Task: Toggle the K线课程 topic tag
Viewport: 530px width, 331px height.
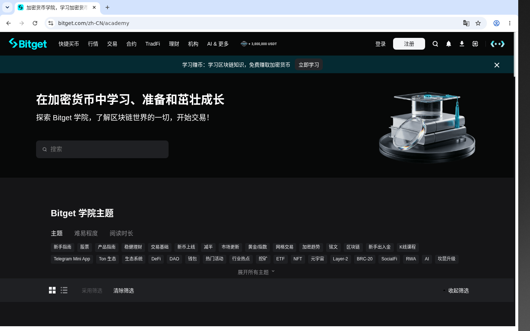Action: tap(408, 247)
